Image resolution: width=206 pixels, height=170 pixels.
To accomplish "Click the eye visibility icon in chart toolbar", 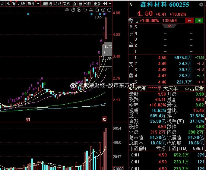I will (x=67, y=10).
